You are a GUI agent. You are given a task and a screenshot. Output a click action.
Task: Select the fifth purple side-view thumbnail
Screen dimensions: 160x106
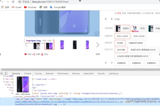coord(87,45)
